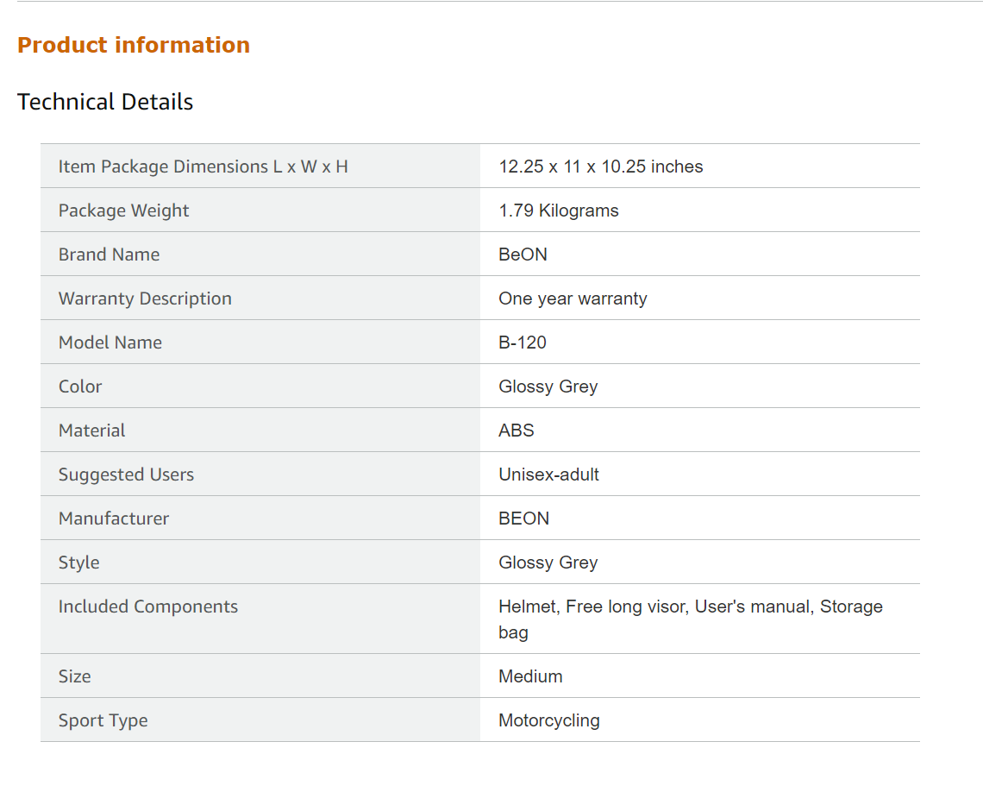This screenshot has height=792, width=983.
Task: Select the ABS material value
Action: click(x=516, y=431)
